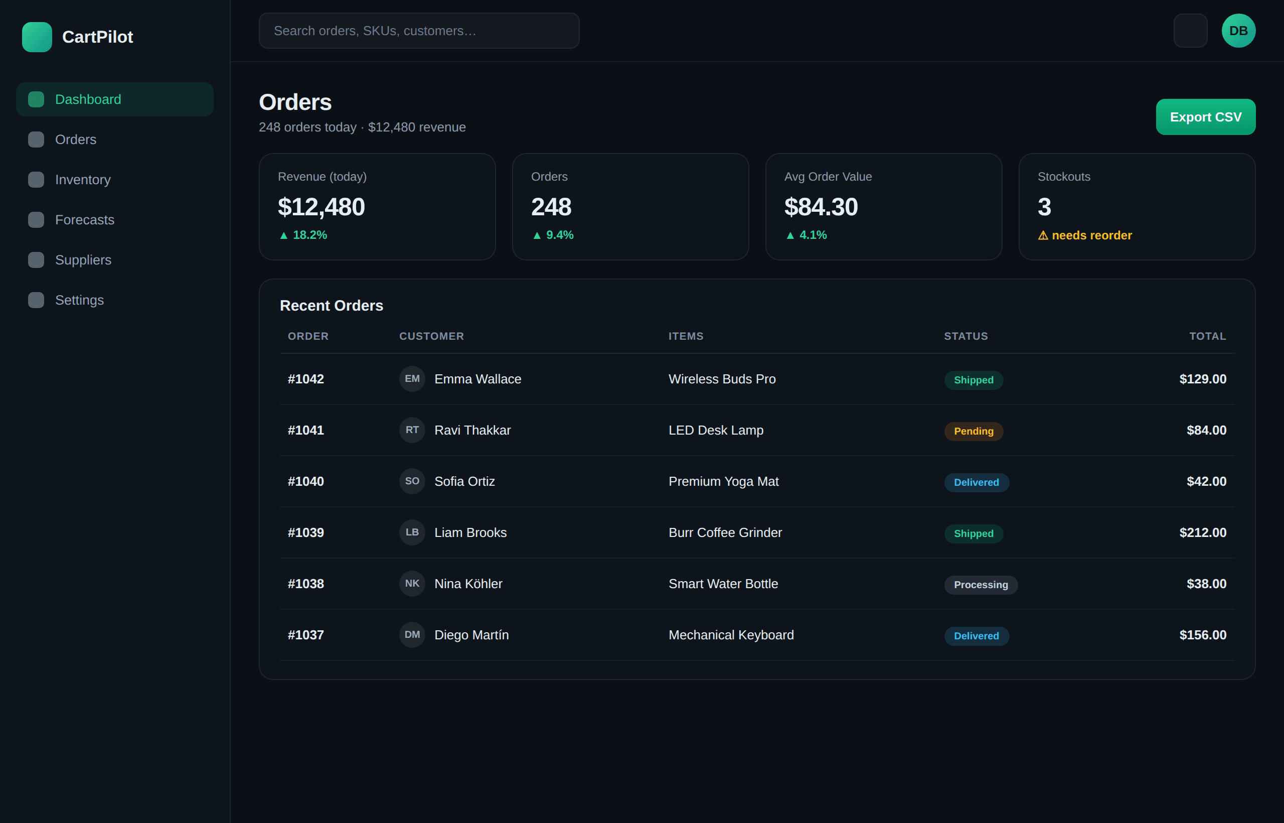Image resolution: width=1284 pixels, height=823 pixels.
Task: Click customer name Diego Martín
Action: click(x=471, y=635)
